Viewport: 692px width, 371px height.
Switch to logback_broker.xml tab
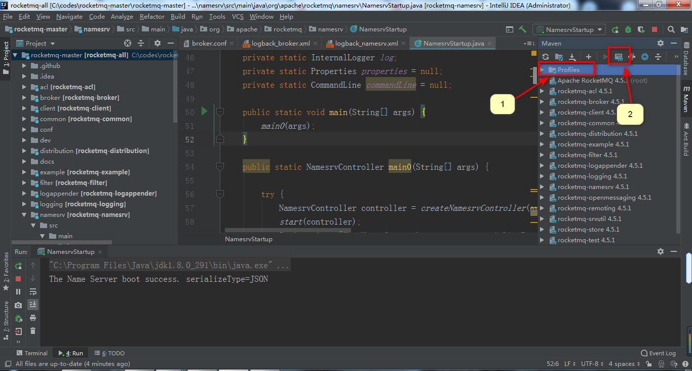tap(280, 44)
